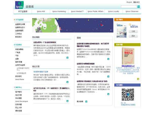This screenshot has height=119, width=162.
Task: Open 顶级品牌营销九式 book title link
Action: click(128, 66)
